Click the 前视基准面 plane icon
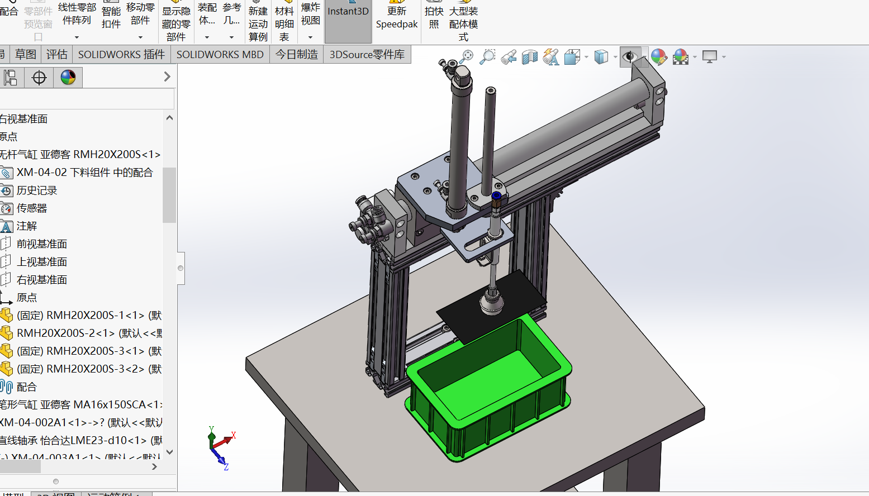Viewport: 869px width, 496px height. 6,244
